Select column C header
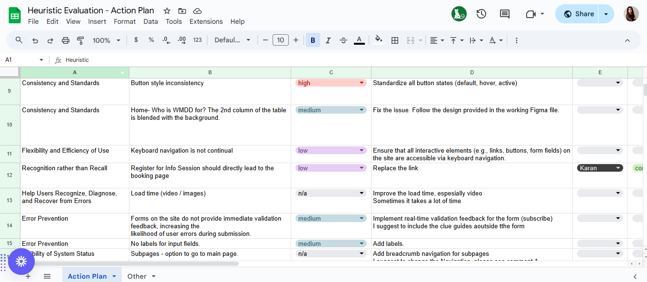Image resolution: width=647 pixels, height=282 pixels. point(331,72)
